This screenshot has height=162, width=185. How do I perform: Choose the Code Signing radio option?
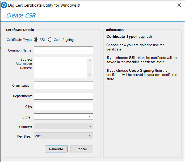click(x=50, y=40)
